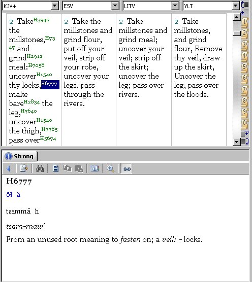This screenshot has width=252, height=282.
Task: Jump to scroll bookmark number 4
Action: point(244,57)
